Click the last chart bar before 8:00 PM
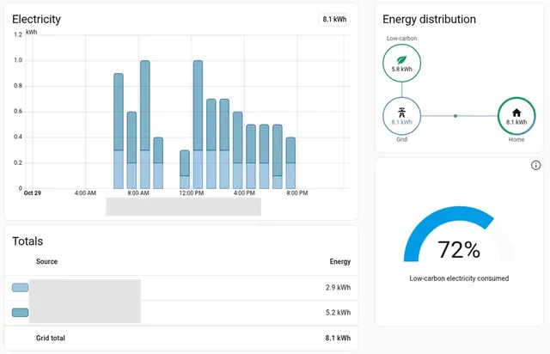The width and height of the screenshot is (550, 354). tap(290, 163)
